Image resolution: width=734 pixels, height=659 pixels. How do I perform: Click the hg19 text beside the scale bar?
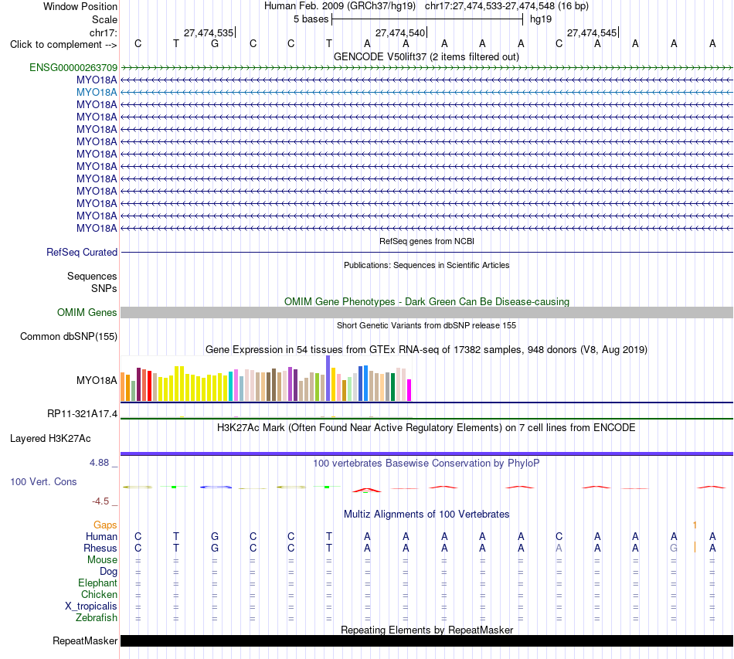(x=541, y=19)
